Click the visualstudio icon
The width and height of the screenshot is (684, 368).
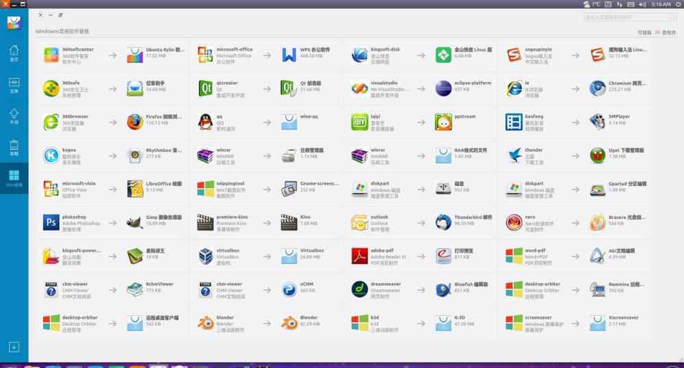pyautogui.click(x=360, y=88)
